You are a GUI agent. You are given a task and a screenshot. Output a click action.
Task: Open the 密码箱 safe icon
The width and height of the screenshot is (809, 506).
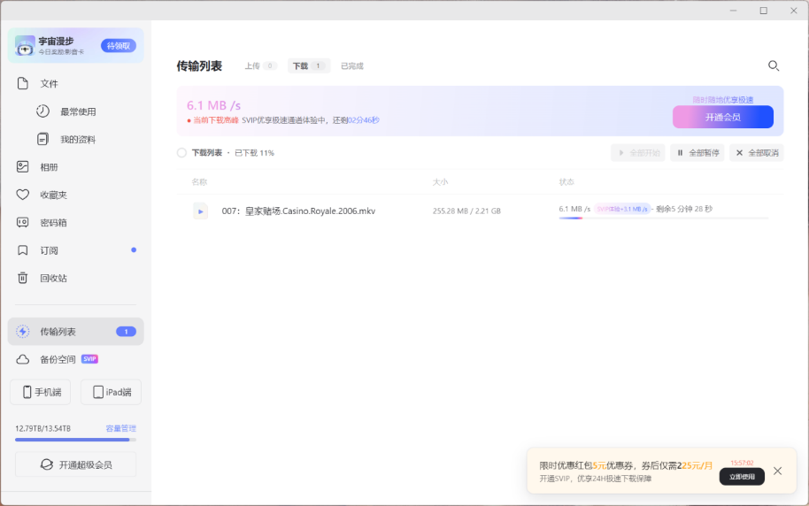(x=22, y=222)
